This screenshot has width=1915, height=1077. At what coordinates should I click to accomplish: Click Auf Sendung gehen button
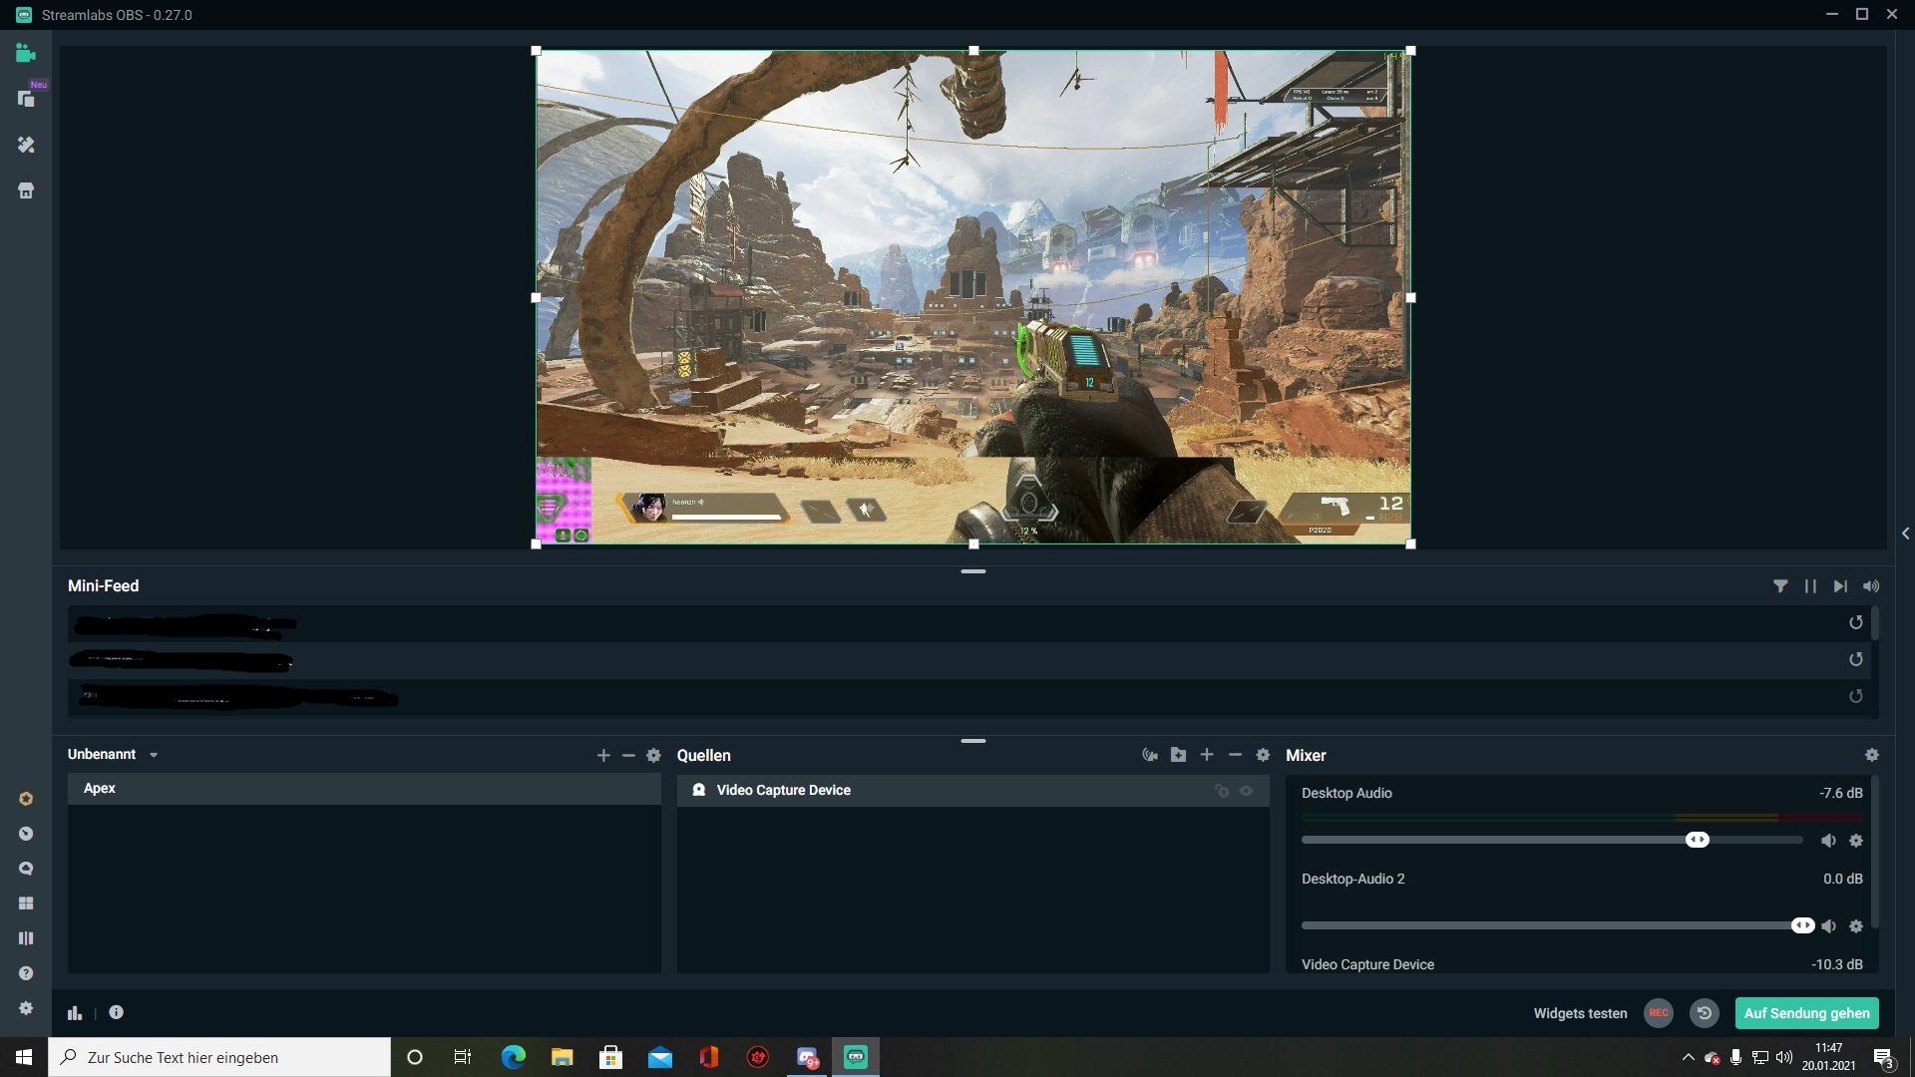(x=1806, y=1013)
